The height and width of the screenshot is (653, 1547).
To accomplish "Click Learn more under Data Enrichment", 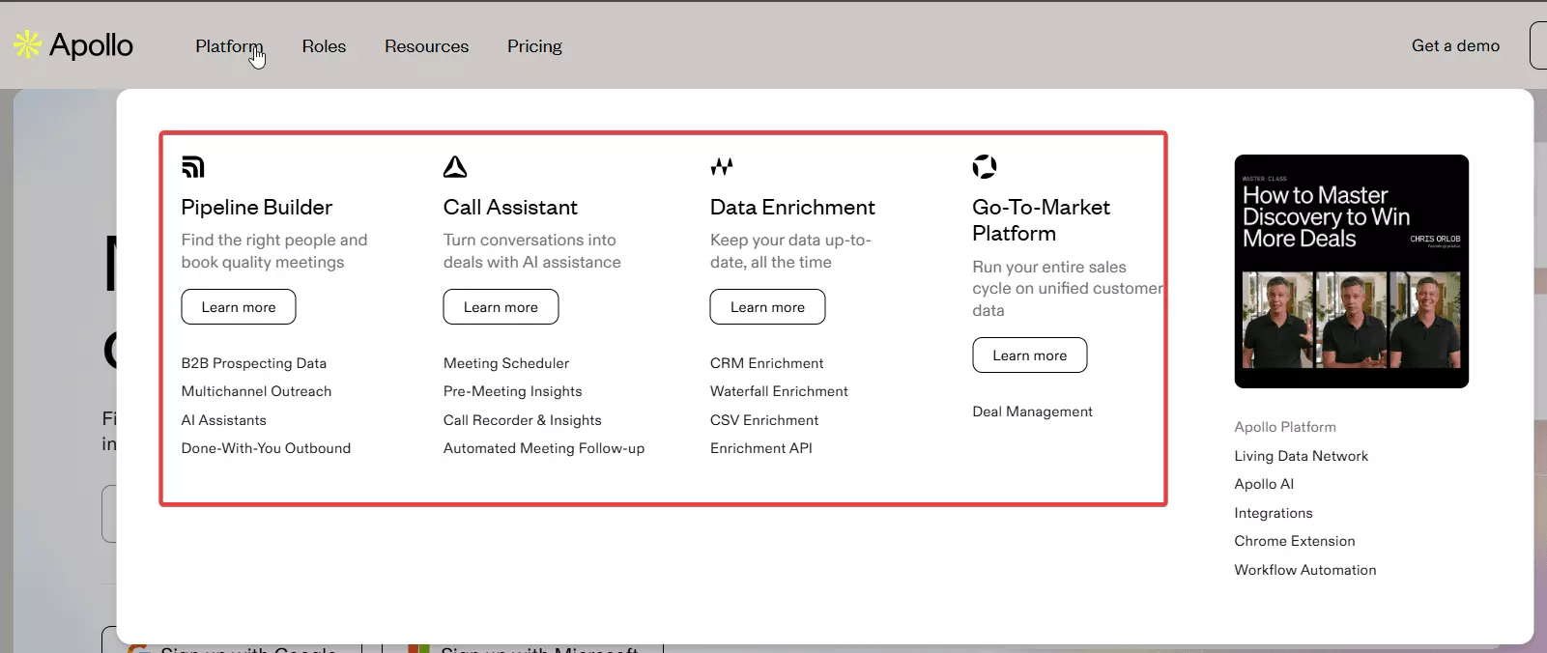I will [x=767, y=307].
